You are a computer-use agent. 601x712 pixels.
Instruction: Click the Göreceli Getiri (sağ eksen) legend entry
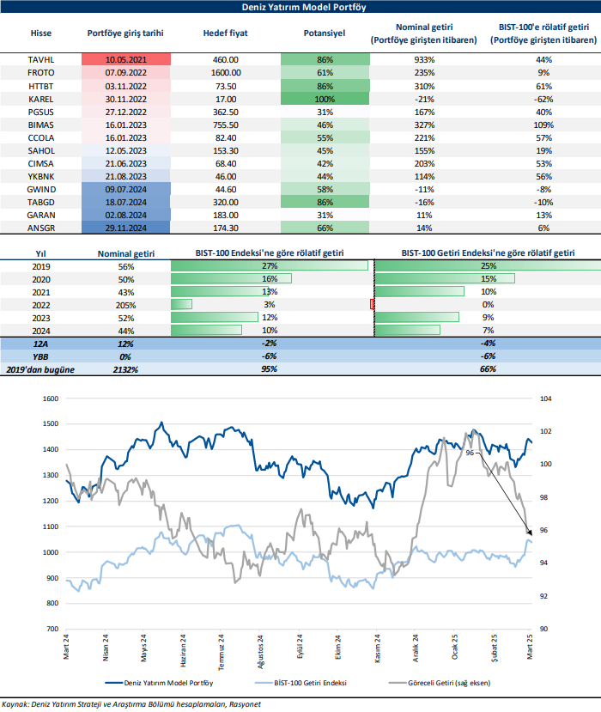coord(474,685)
